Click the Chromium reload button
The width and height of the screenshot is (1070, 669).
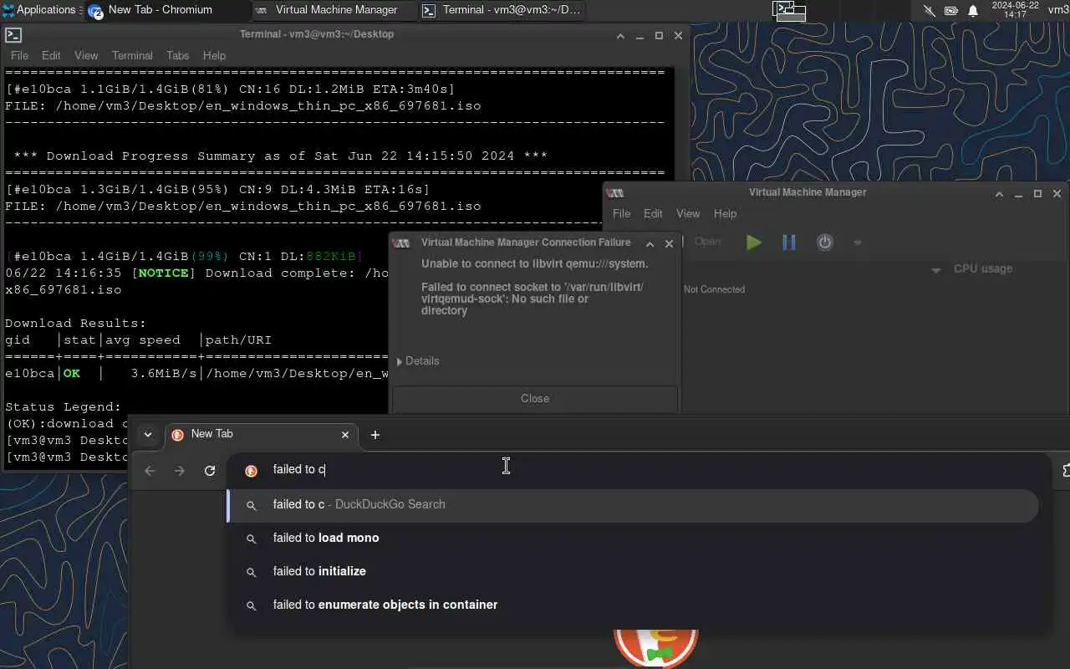pos(210,471)
